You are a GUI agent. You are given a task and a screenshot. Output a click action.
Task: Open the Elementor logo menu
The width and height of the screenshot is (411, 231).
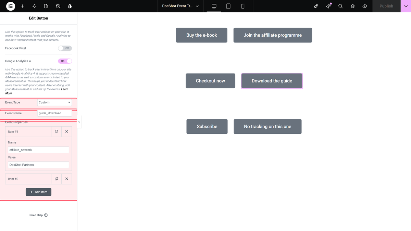[x=11, y=6]
